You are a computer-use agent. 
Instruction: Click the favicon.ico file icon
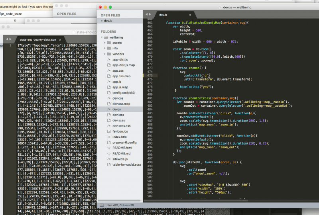(x=108, y=131)
